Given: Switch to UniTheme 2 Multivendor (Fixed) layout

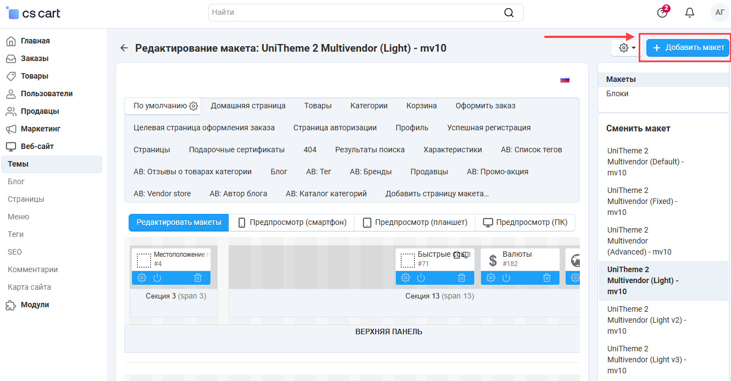Looking at the screenshot, I should [x=642, y=201].
